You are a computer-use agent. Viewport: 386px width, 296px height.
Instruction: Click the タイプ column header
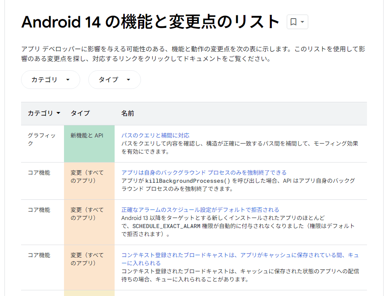80,113
